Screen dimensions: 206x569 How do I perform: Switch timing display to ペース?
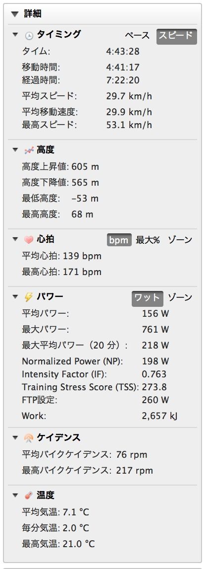pyautogui.click(x=137, y=35)
